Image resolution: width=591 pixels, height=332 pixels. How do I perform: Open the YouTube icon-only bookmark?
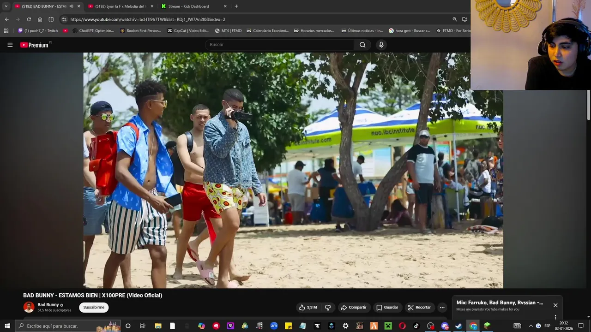[x=66, y=31]
